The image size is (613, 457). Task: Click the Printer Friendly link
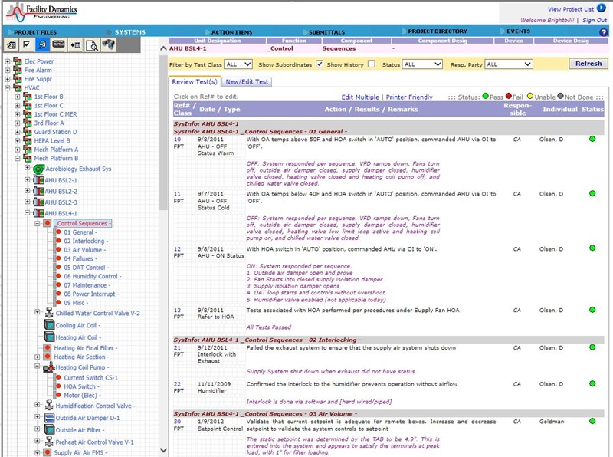click(409, 97)
